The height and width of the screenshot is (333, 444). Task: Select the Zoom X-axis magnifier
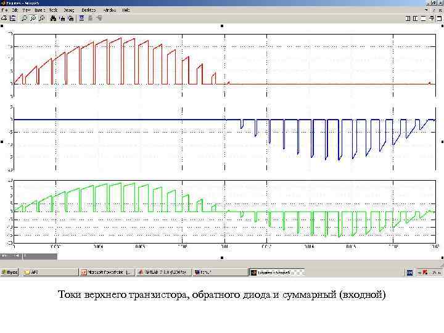point(33,18)
